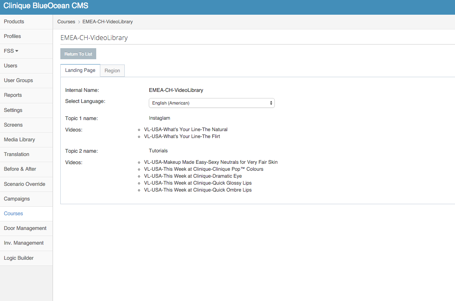Open Before & After section
Screen dimensions: 455x301
[26, 169]
